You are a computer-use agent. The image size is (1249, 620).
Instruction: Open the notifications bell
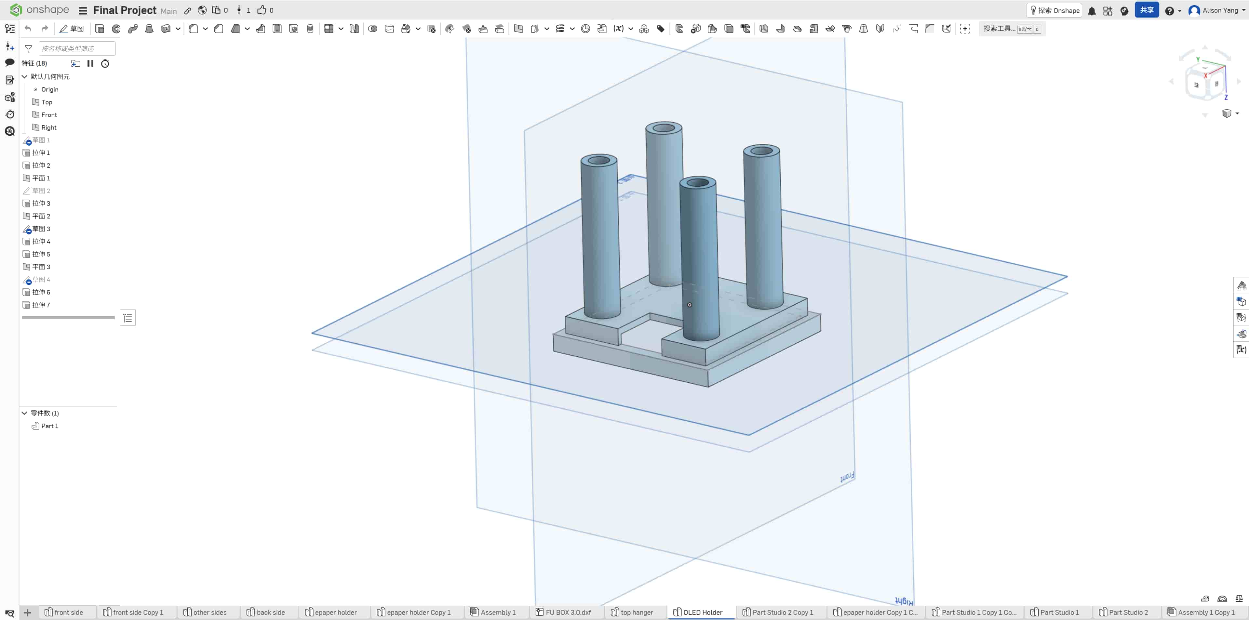click(x=1092, y=11)
